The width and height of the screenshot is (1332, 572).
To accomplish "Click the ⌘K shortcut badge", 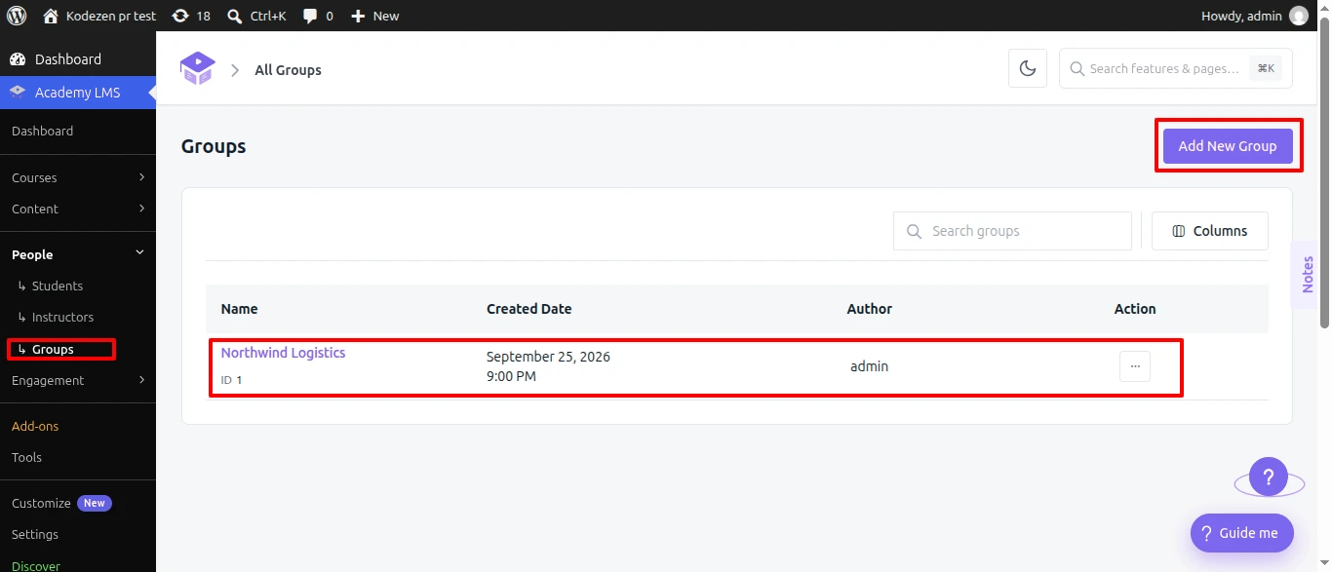I will coord(1266,68).
